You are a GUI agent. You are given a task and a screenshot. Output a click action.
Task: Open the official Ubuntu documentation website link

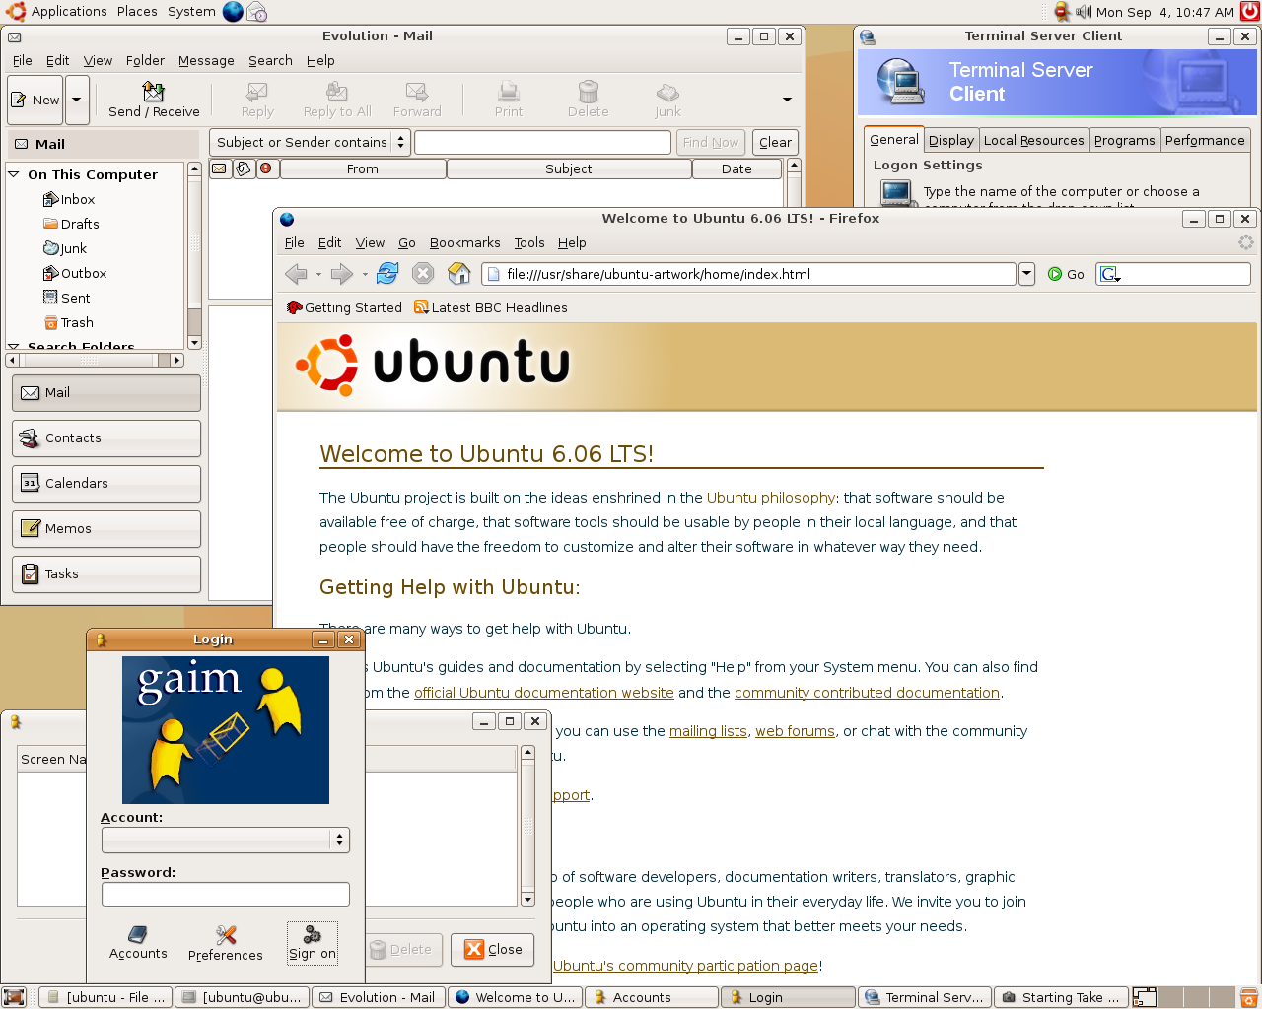pos(544,693)
